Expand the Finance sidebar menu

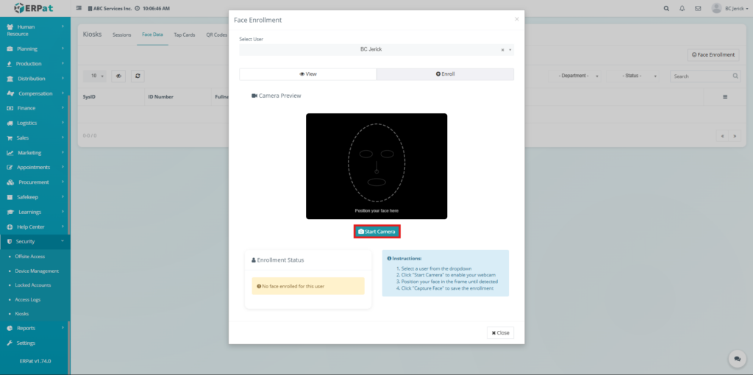pyautogui.click(x=35, y=108)
